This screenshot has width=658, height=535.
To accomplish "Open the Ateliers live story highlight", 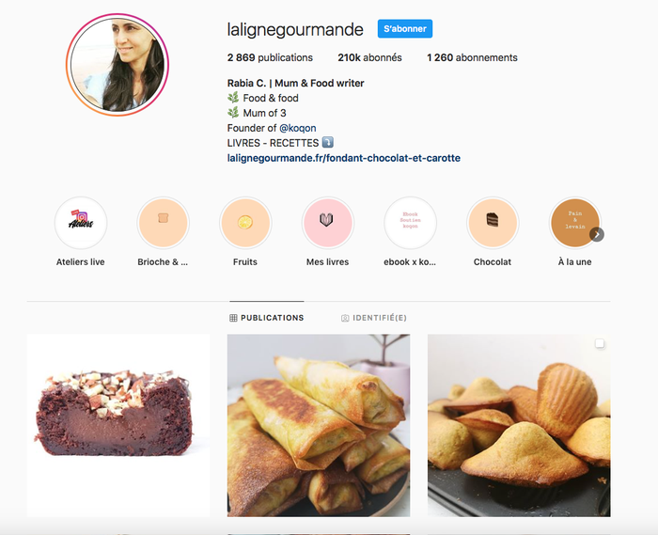I will click(81, 223).
